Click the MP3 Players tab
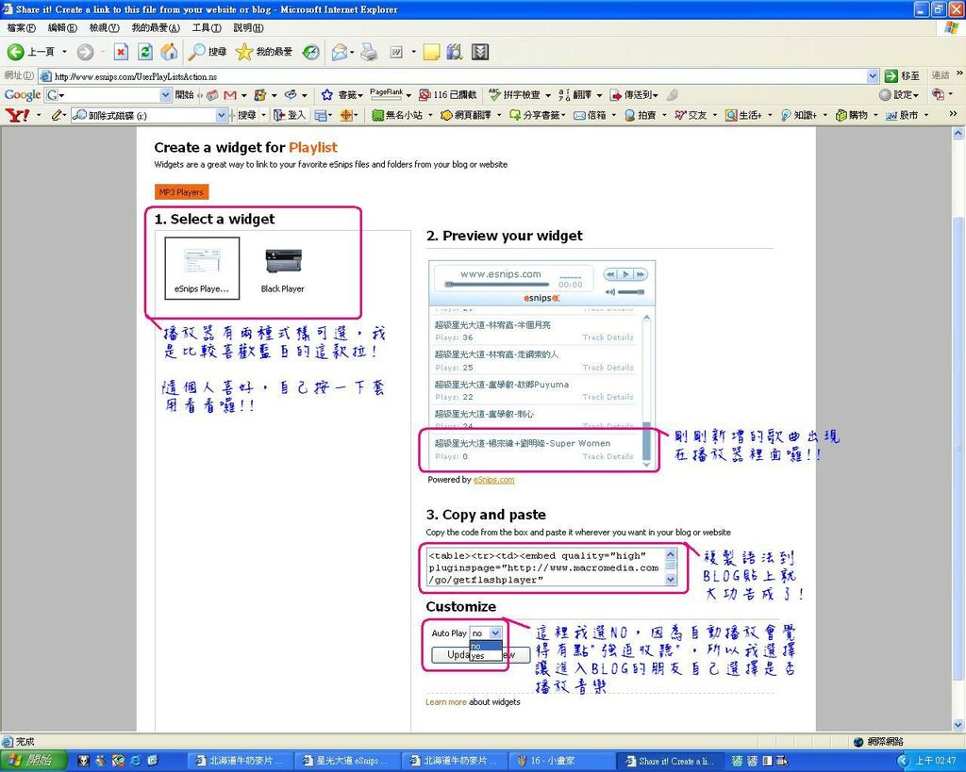This screenshot has height=772, width=966. coord(181,192)
